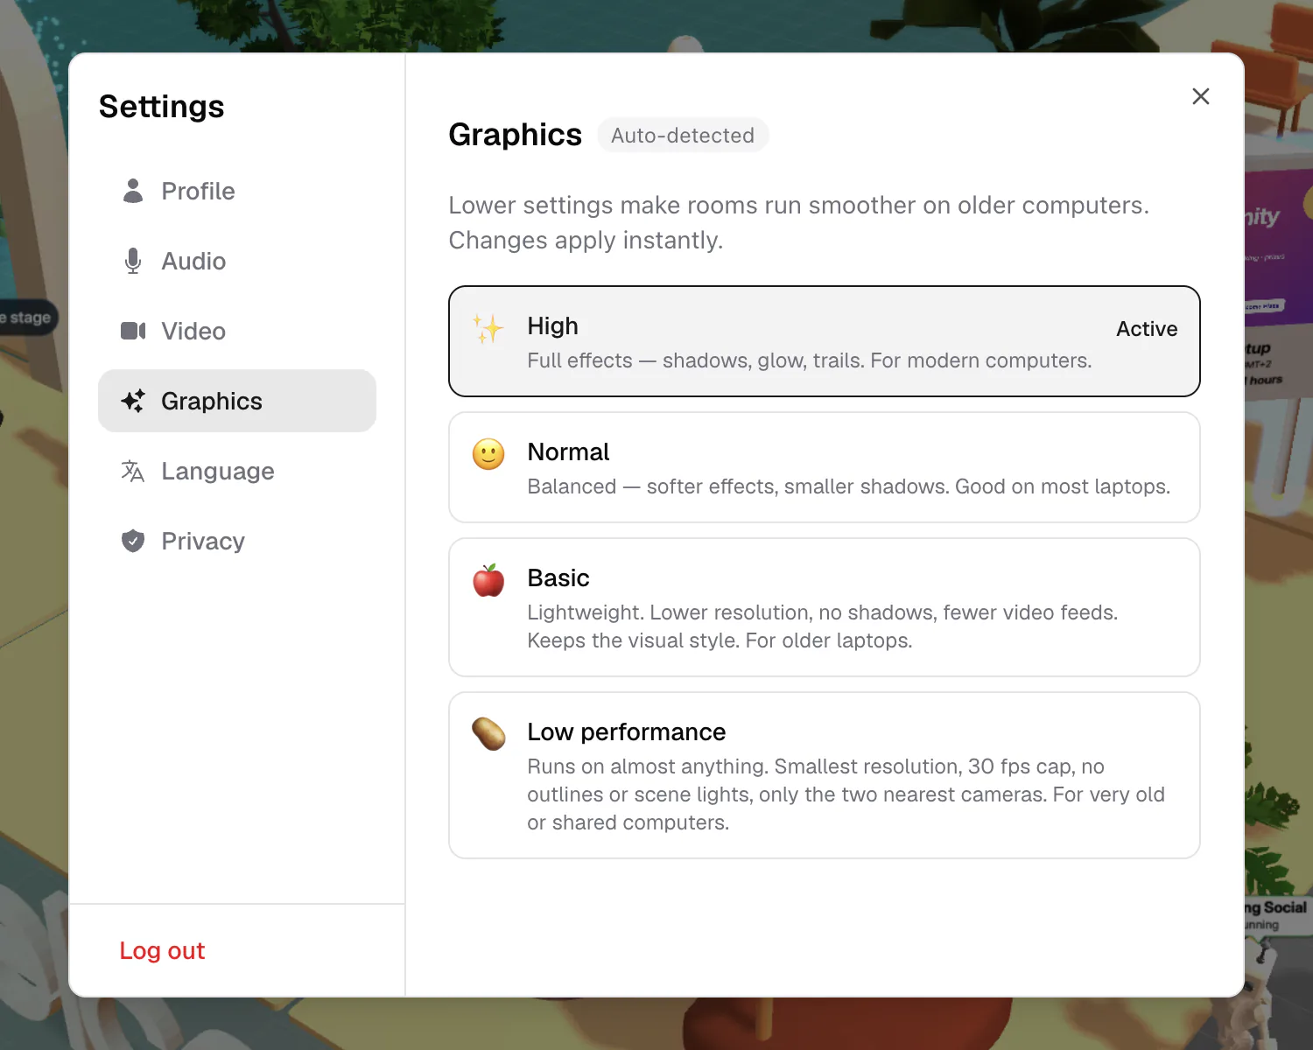Image resolution: width=1313 pixels, height=1050 pixels.
Task: Click the Audio microphone icon
Action: [x=133, y=261]
